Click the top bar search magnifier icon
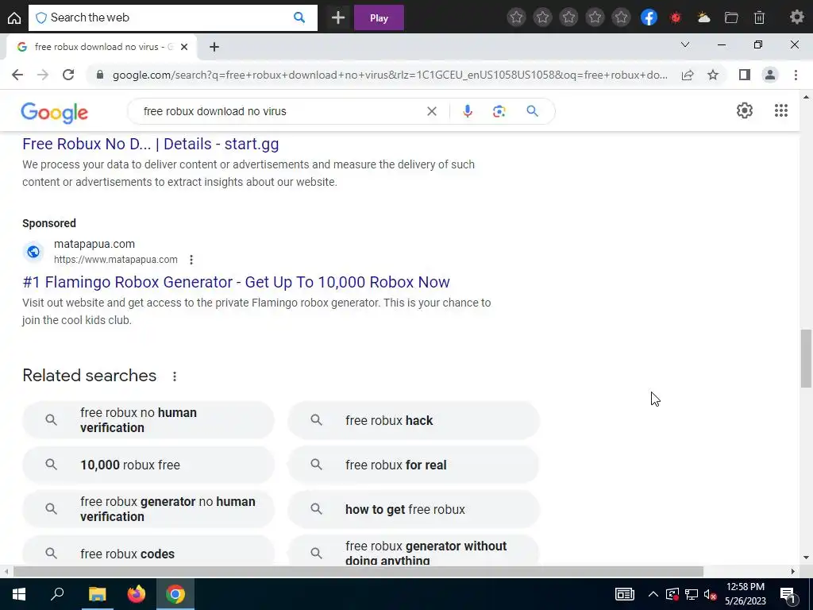Screen dimensions: 813x610 coord(299,17)
